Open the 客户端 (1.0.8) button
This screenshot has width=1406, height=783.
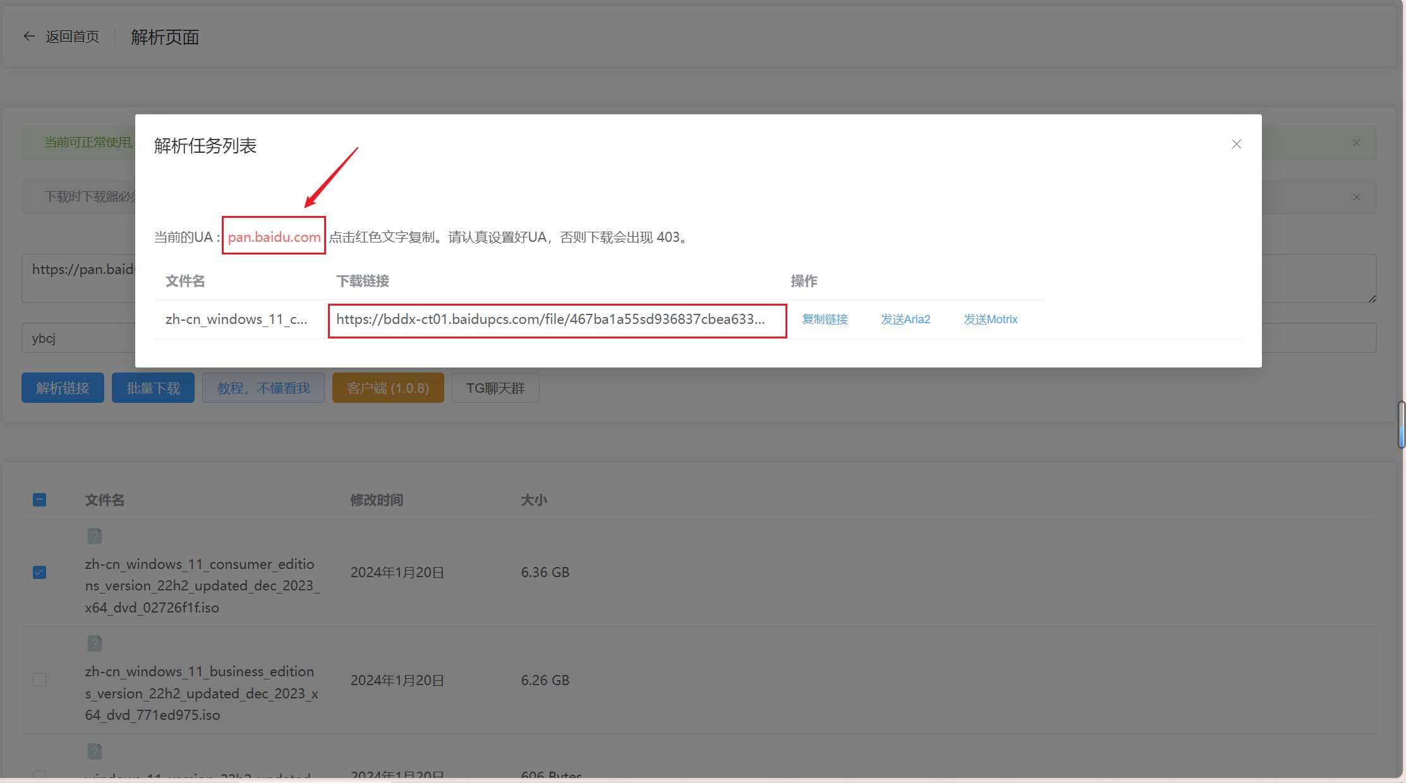(388, 388)
